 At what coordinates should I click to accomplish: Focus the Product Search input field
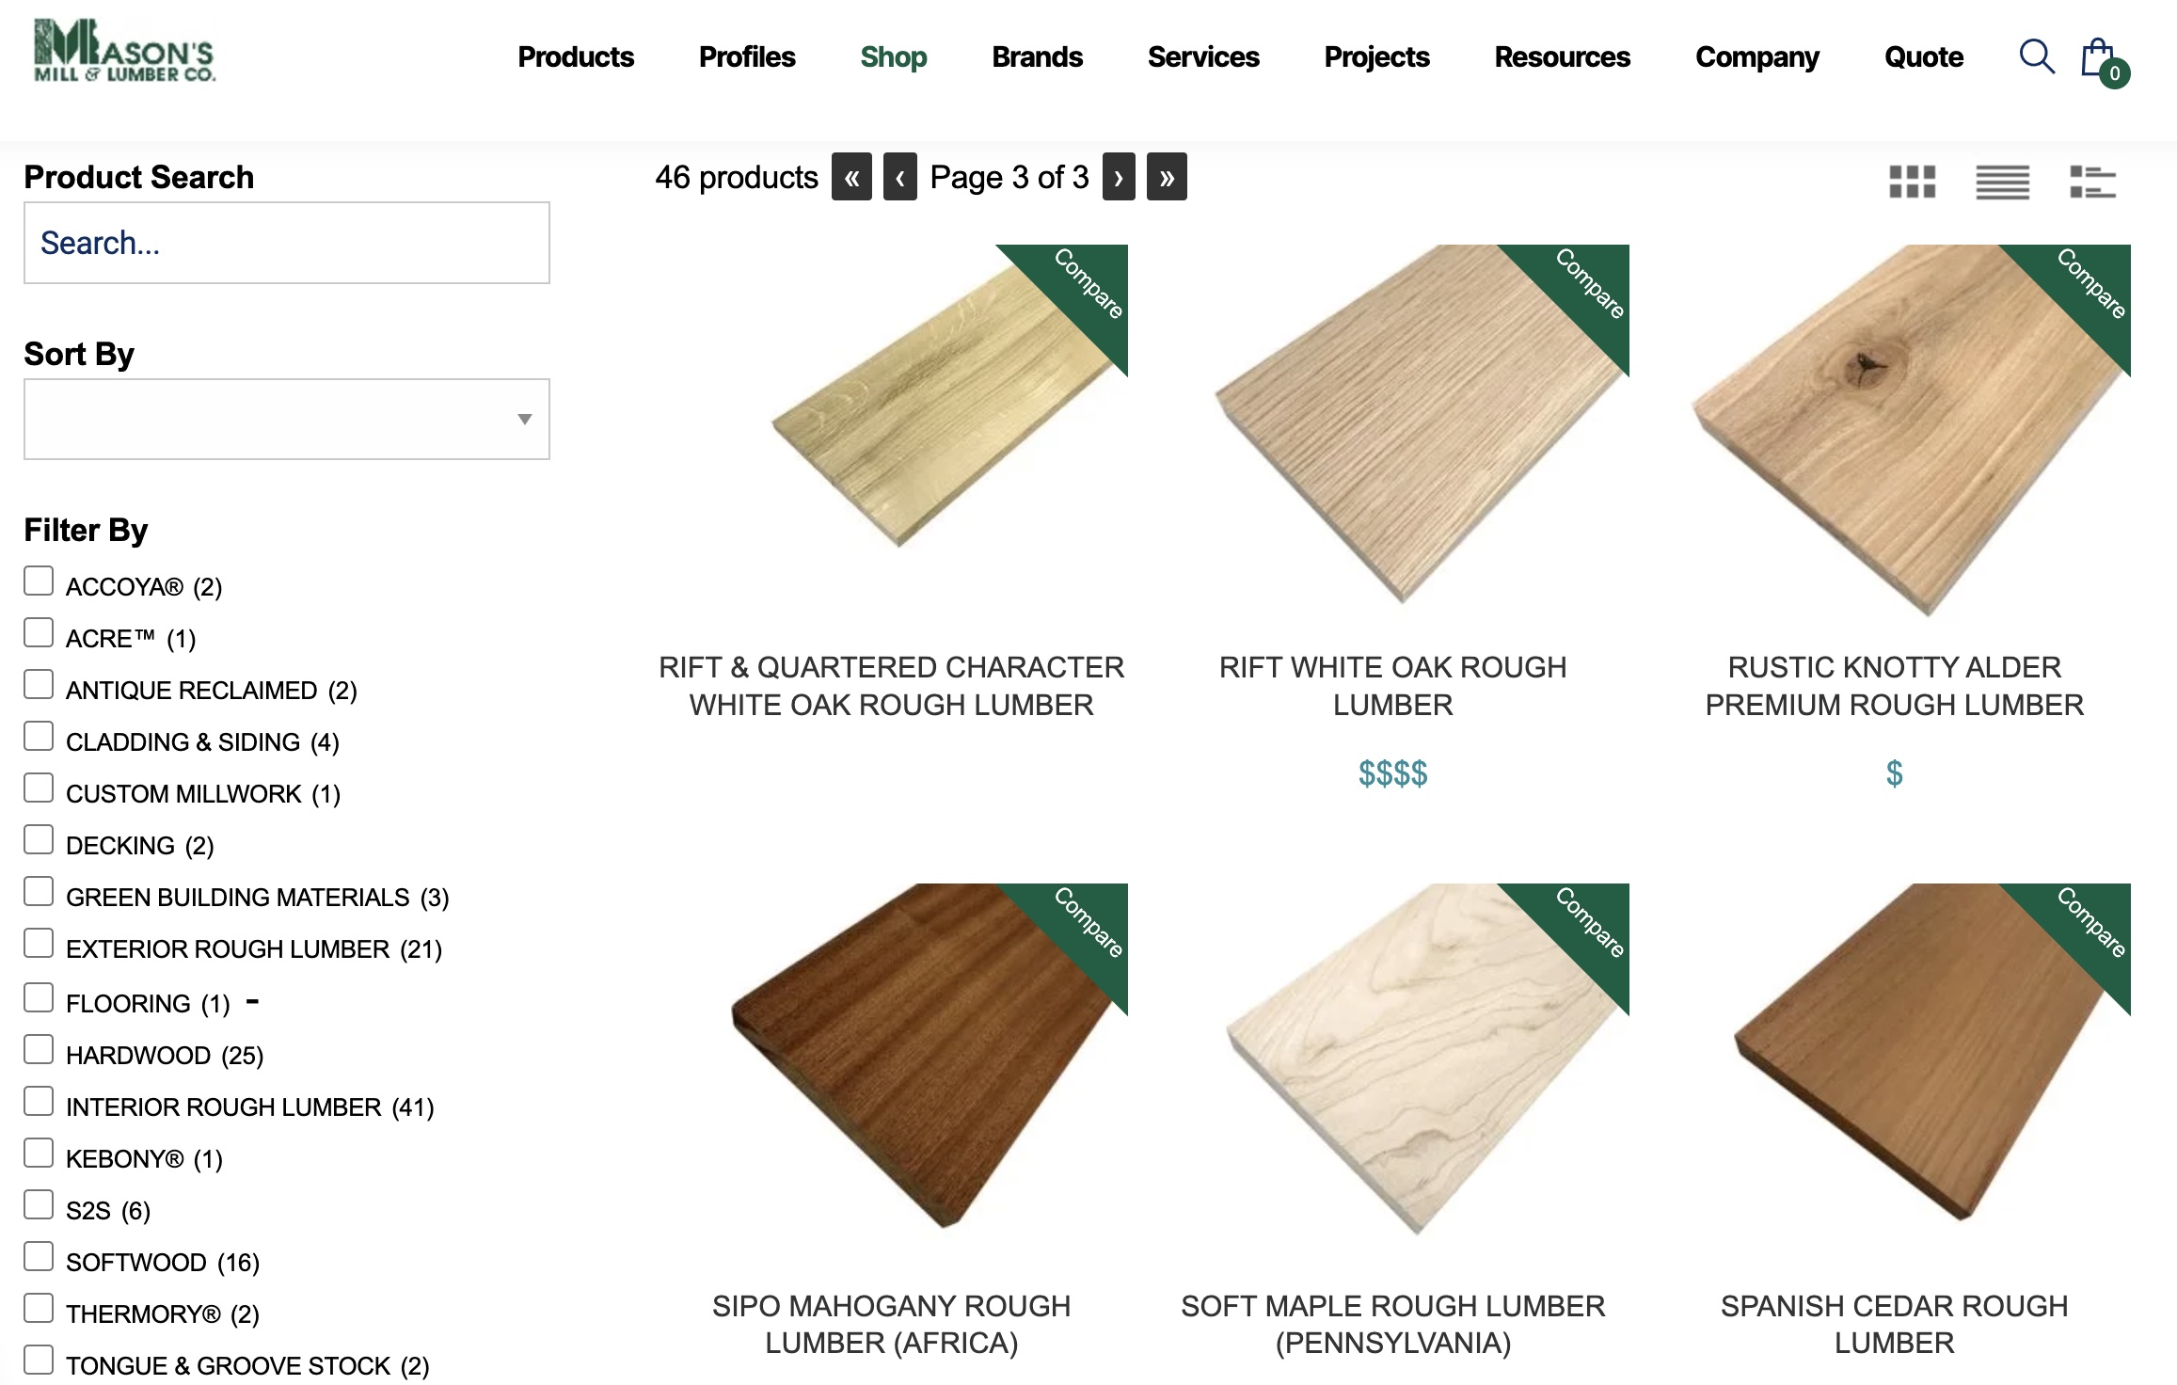[x=287, y=243]
